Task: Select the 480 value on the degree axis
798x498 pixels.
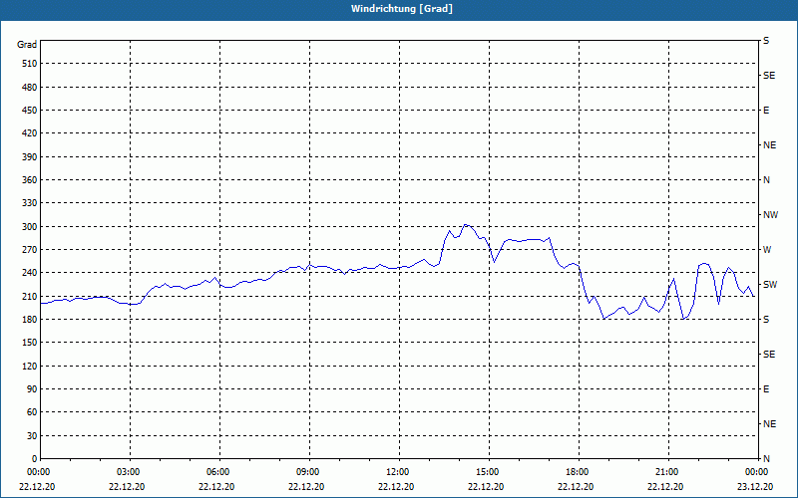Action: (x=30, y=87)
